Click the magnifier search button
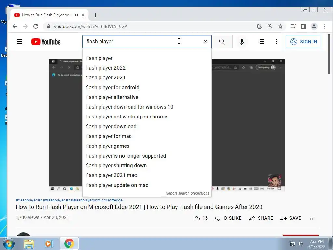Viewport: 333px width, 250px height. click(222, 42)
